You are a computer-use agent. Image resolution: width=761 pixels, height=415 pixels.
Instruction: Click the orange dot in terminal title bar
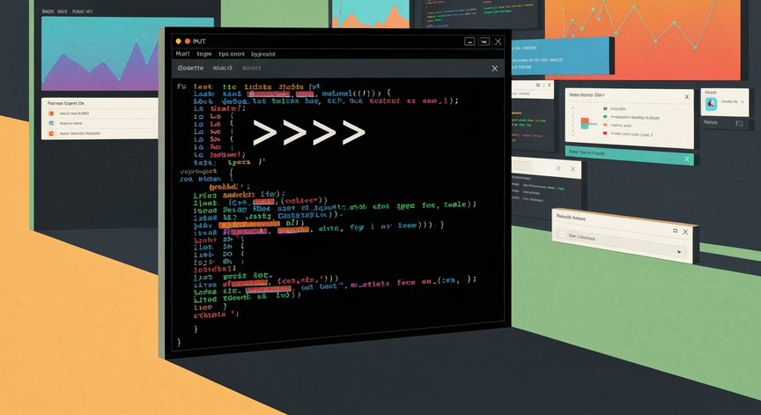[x=188, y=41]
